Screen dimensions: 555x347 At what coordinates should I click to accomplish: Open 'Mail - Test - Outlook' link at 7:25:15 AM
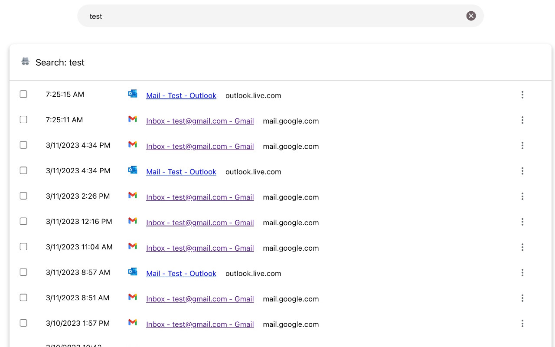[x=181, y=95]
